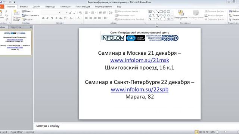
Task: Click the Decrease Font Size icon
Action: pos(74,13)
